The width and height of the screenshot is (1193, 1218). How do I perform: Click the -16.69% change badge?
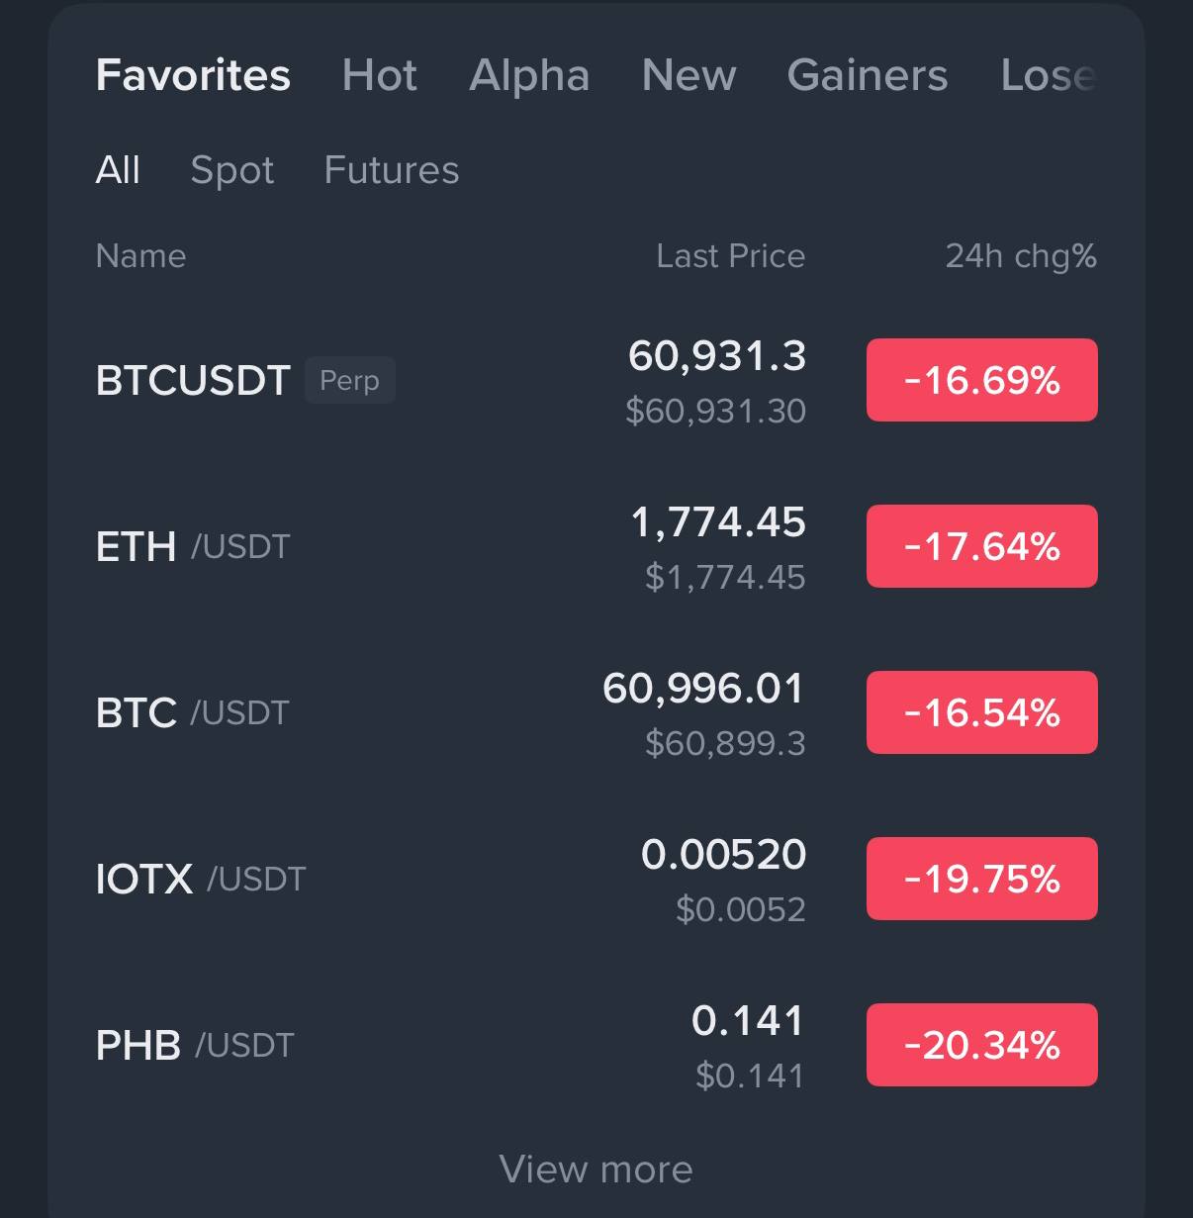point(981,381)
